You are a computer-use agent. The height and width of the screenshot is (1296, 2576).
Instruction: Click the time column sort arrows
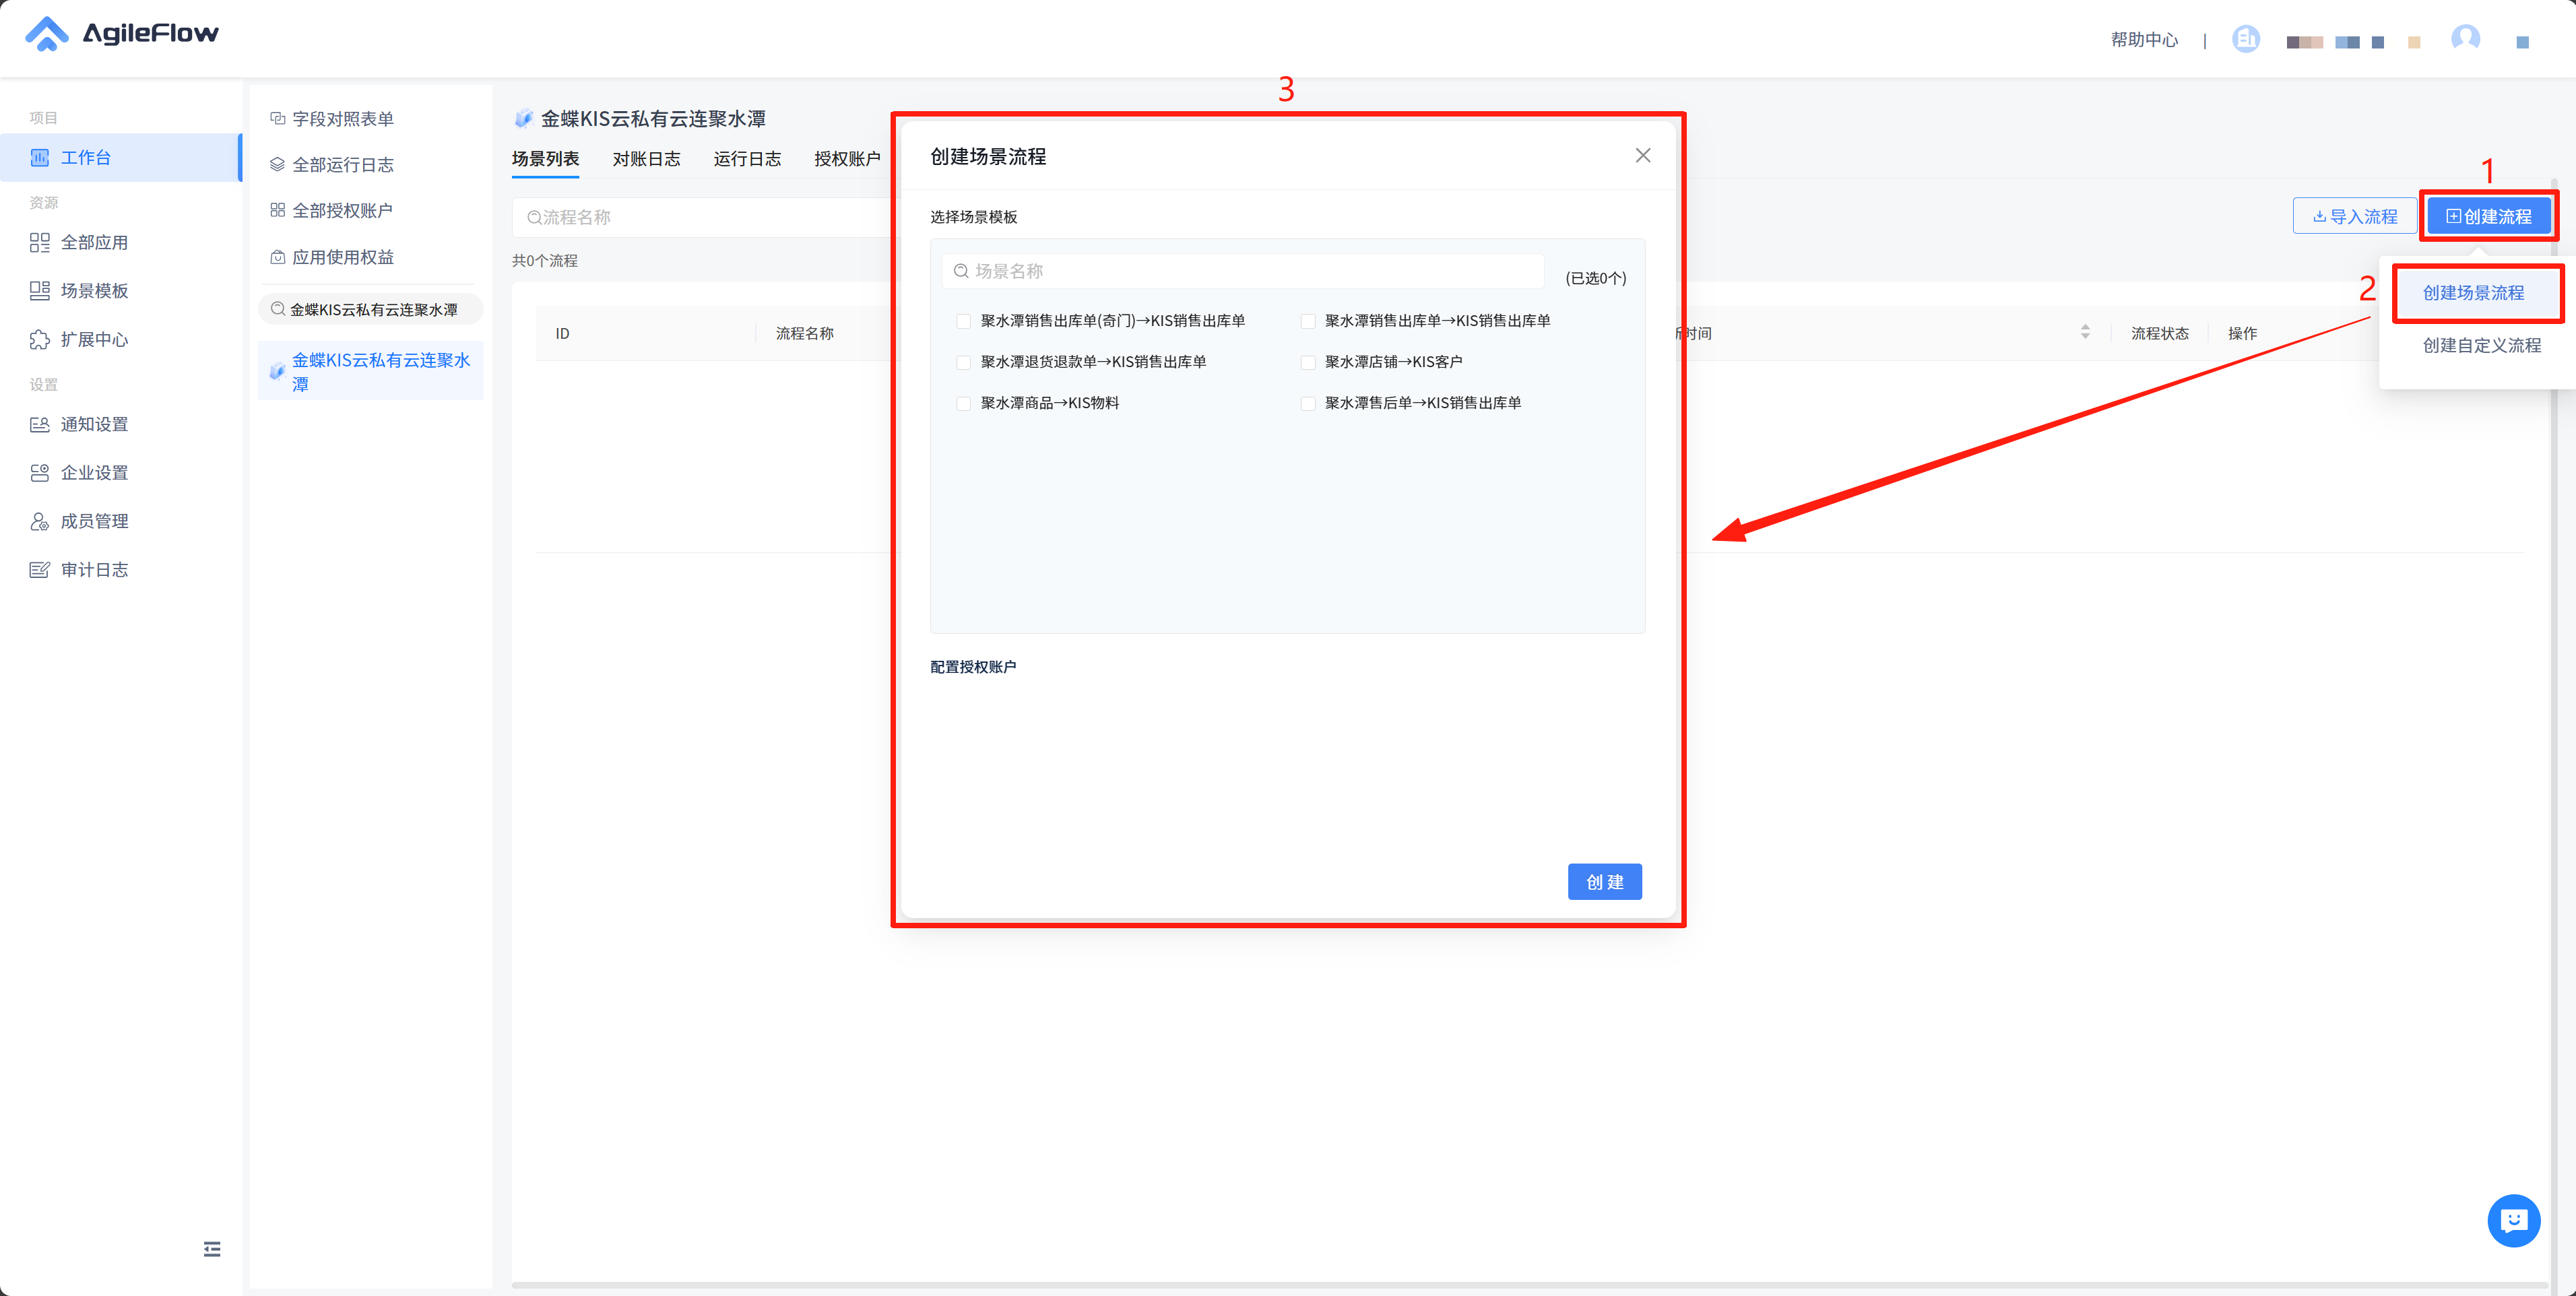pos(2085,332)
